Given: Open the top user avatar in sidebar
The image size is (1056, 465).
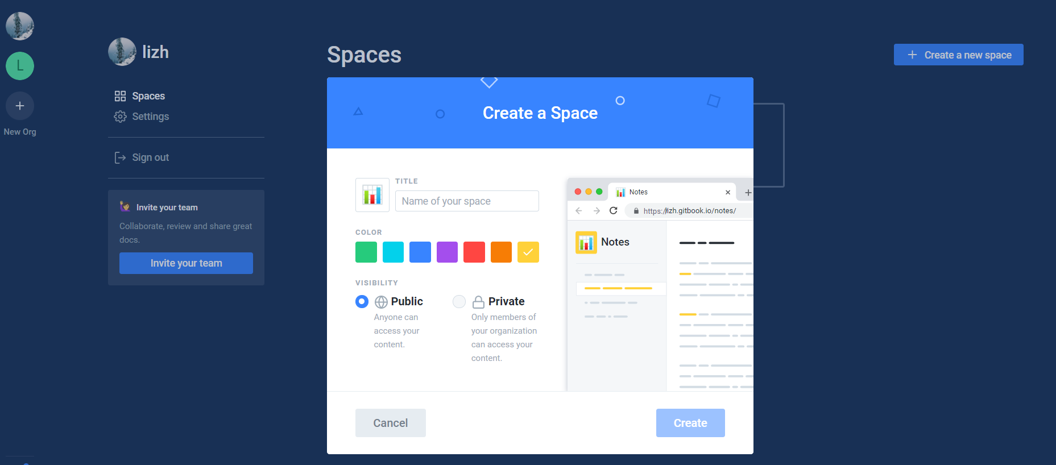Looking at the screenshot, I should [x=20, y=26].
